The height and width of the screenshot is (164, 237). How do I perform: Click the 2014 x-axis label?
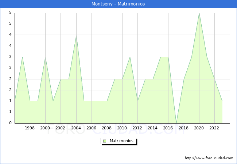pyautogui.click(x=153, y=128)
